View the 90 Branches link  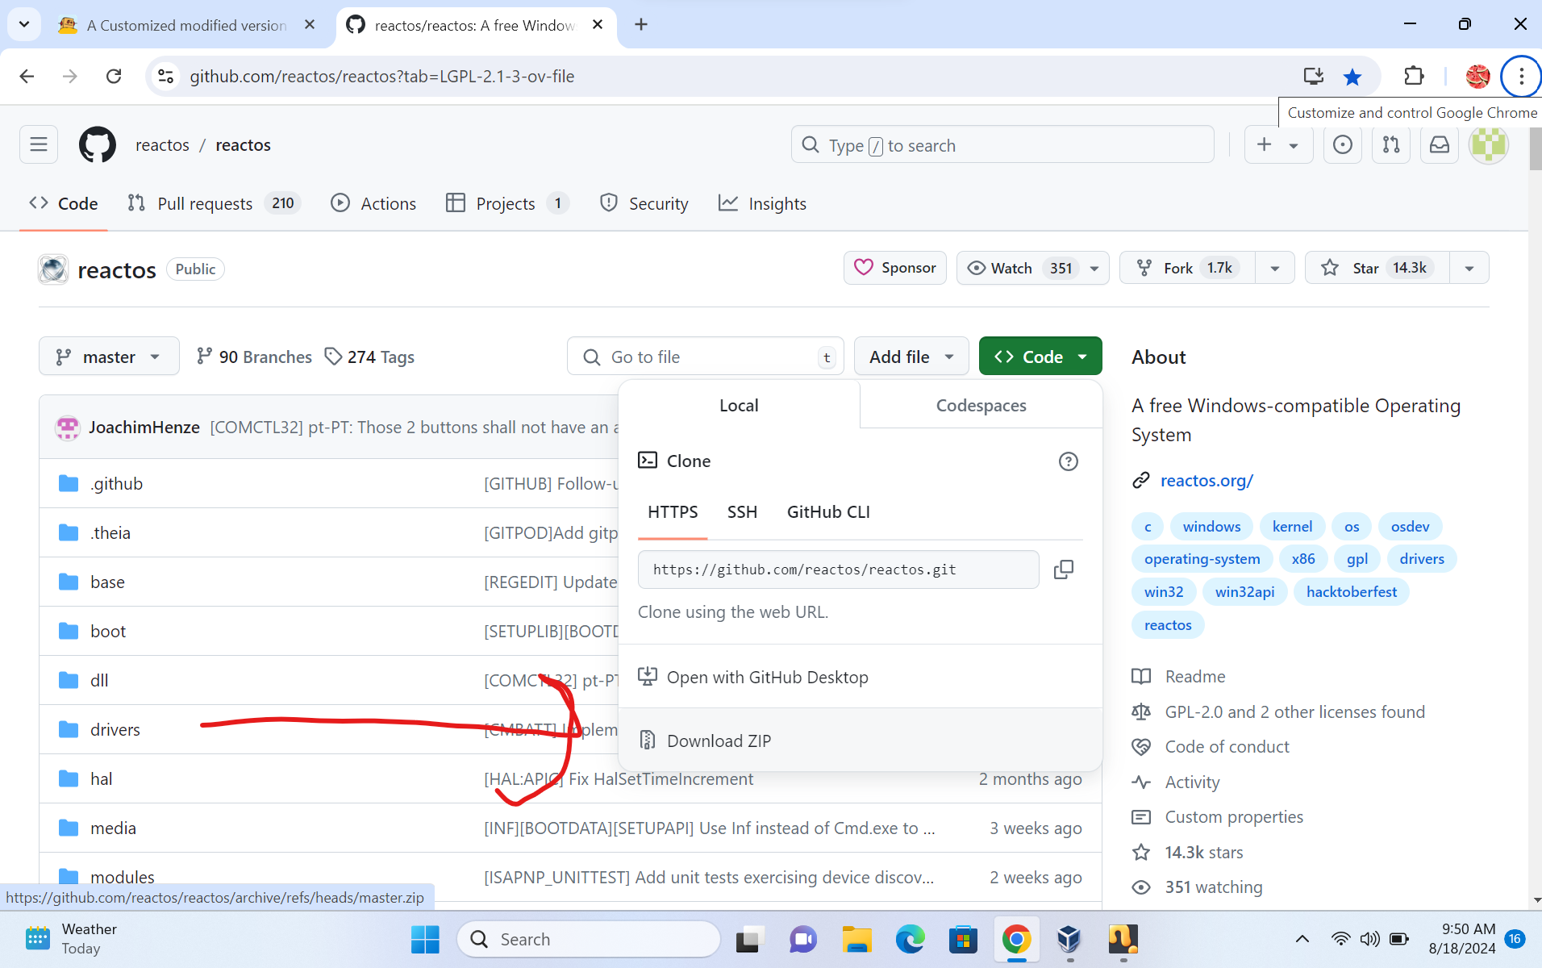pyautogui.click(x=254, y=357)
